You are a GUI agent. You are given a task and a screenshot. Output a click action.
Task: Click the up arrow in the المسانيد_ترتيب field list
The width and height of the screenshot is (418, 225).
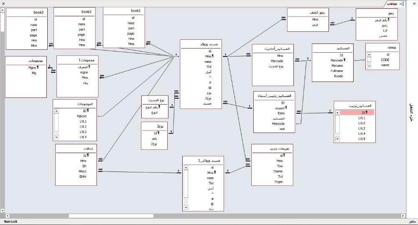(337, 113)
